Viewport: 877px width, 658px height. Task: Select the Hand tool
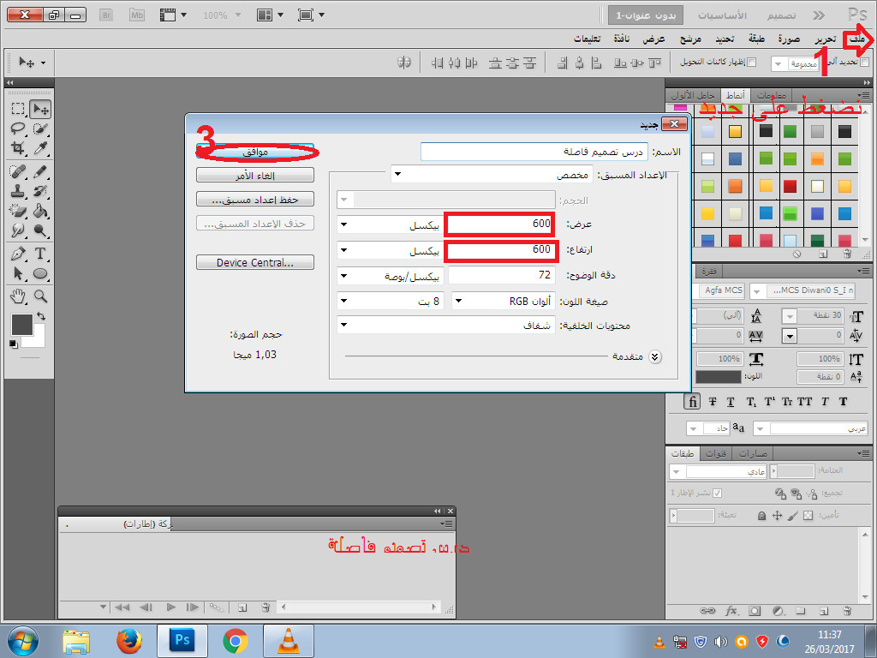18,296
